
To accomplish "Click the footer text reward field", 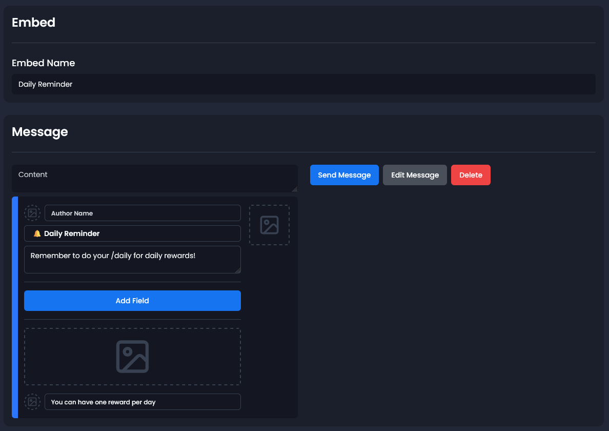I will [143, 402].
